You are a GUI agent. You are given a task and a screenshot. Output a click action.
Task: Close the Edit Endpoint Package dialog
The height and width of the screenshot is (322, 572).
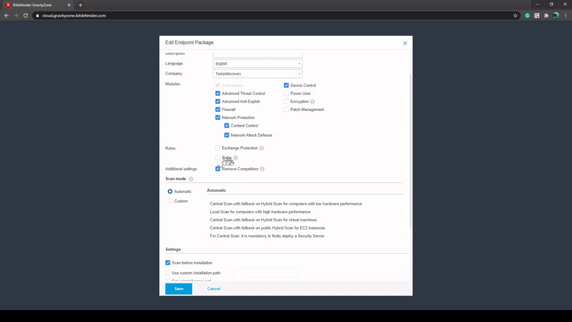[x=405, y=43]
